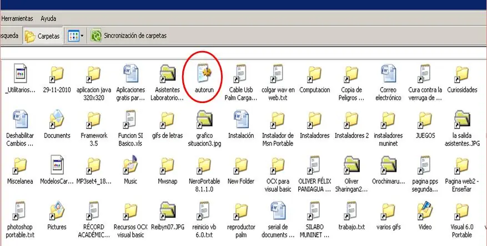The image size is (487, 246).
Task: Open the Ayuda menu
Action: pyautogui.click(x=48, y=19)
